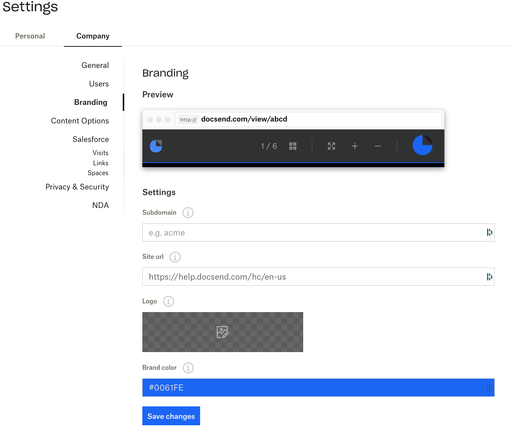Open the Branding settings page
This screenshot has height=440, width=515.
pos(91,102)
